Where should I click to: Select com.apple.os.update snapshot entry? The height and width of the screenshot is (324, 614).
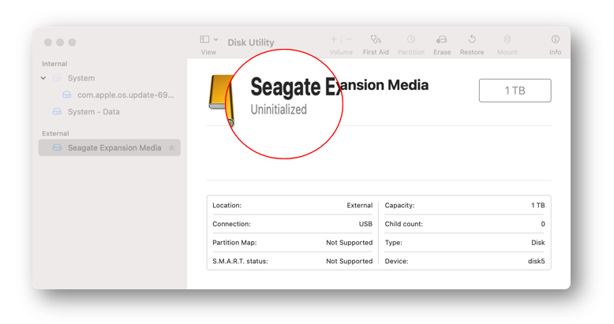tap(125, 95)
